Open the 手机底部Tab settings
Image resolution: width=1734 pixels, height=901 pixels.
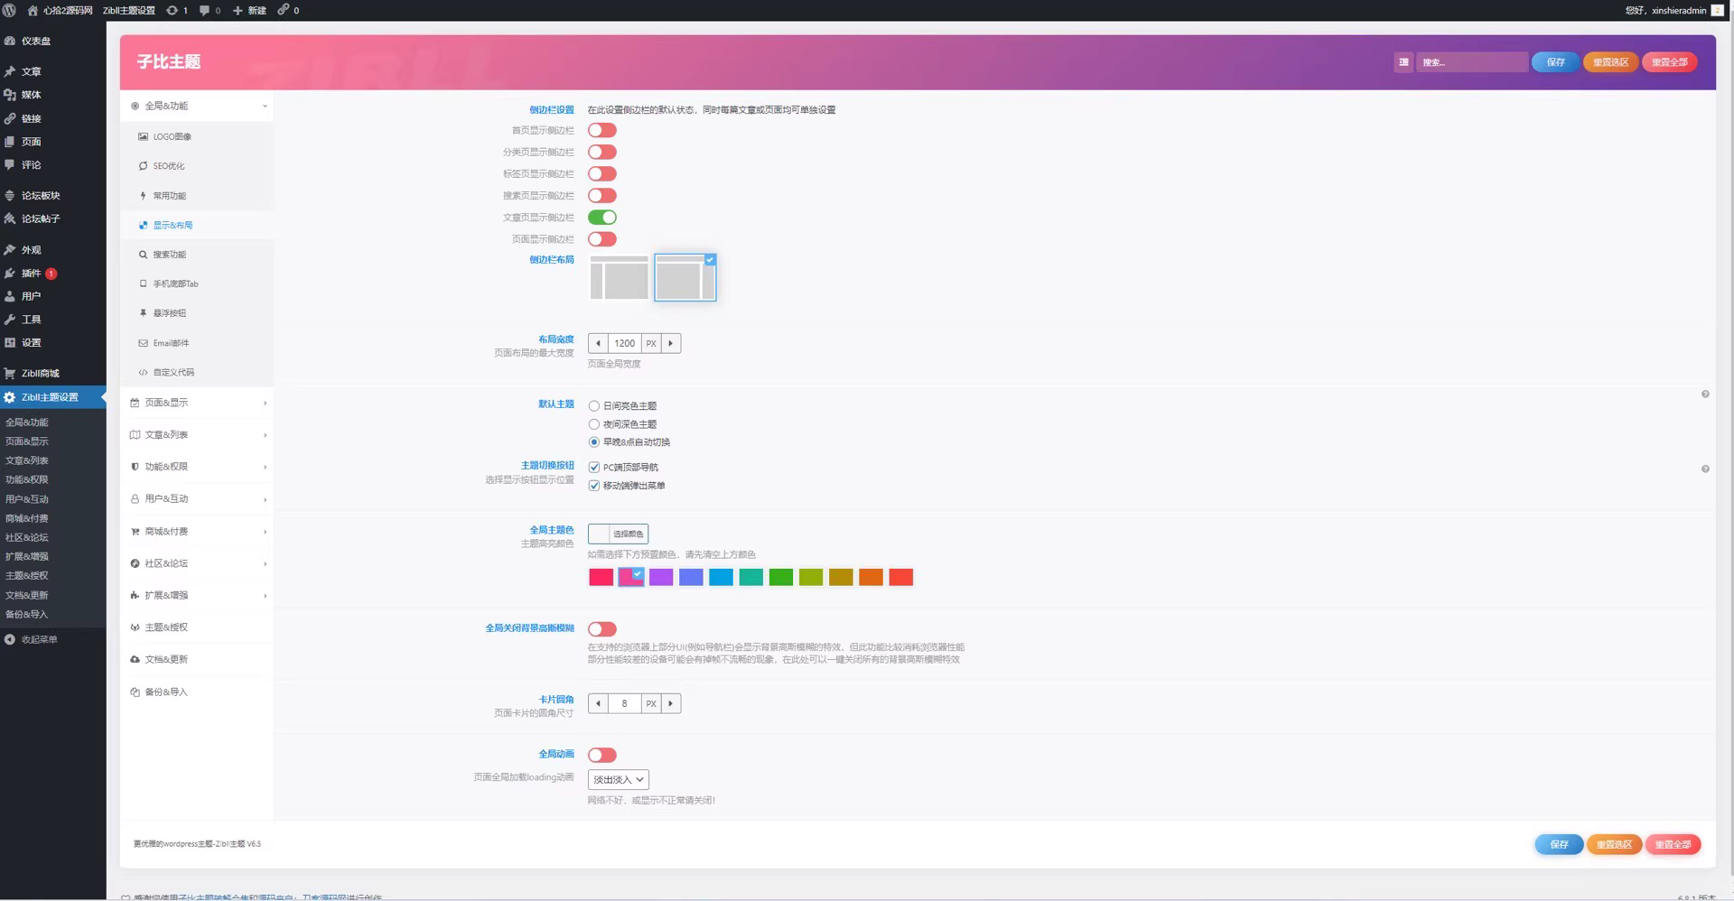click(172, 283)
